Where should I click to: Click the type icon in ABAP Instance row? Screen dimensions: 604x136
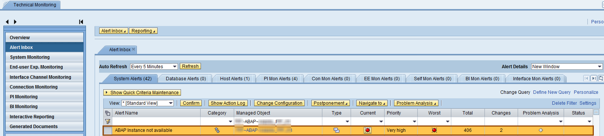click(x=336, y=130)
